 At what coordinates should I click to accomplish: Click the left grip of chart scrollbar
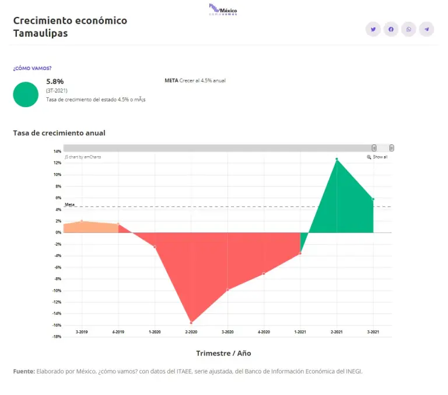tap(374, 148)
